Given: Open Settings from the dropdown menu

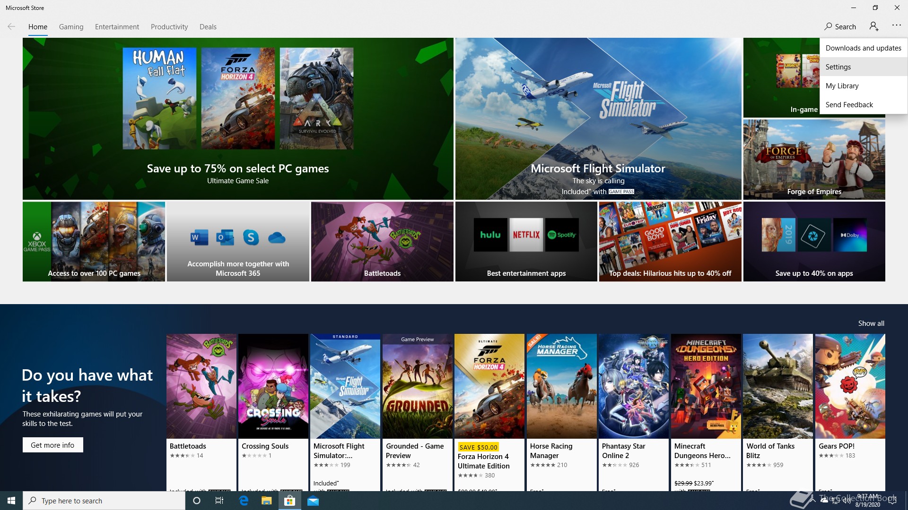Looking at the screenshot, I should point(863,67).
